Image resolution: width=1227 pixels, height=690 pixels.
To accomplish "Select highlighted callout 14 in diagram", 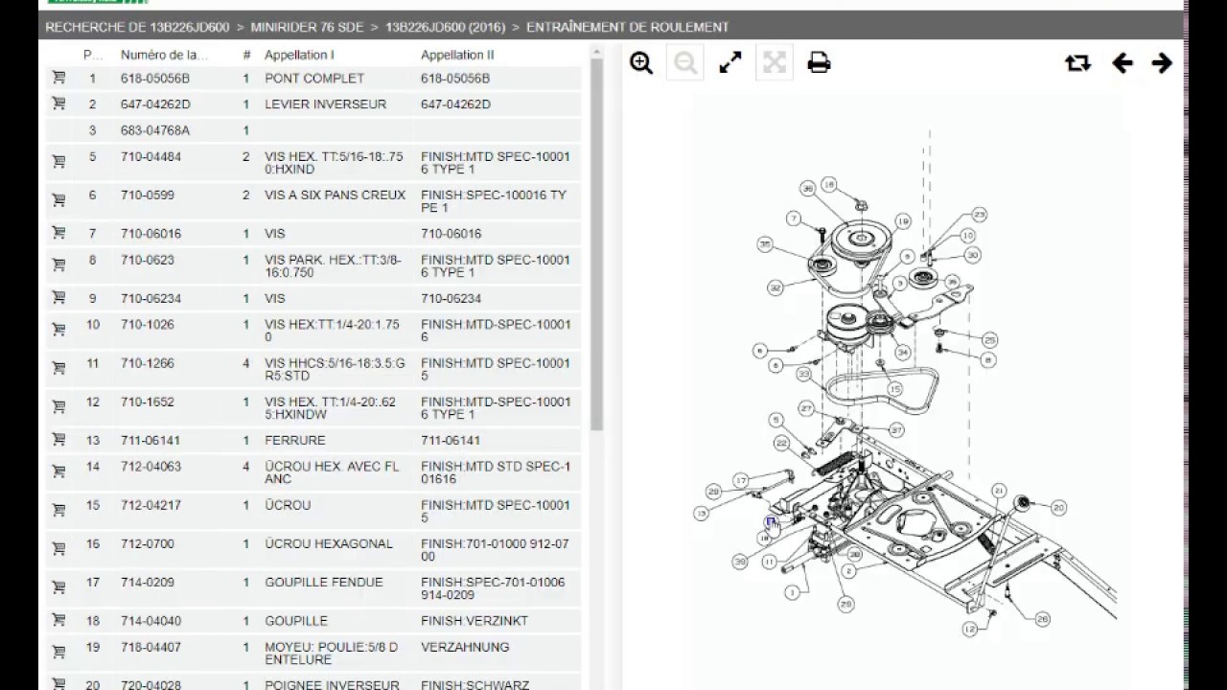I will tap(770, 520).
